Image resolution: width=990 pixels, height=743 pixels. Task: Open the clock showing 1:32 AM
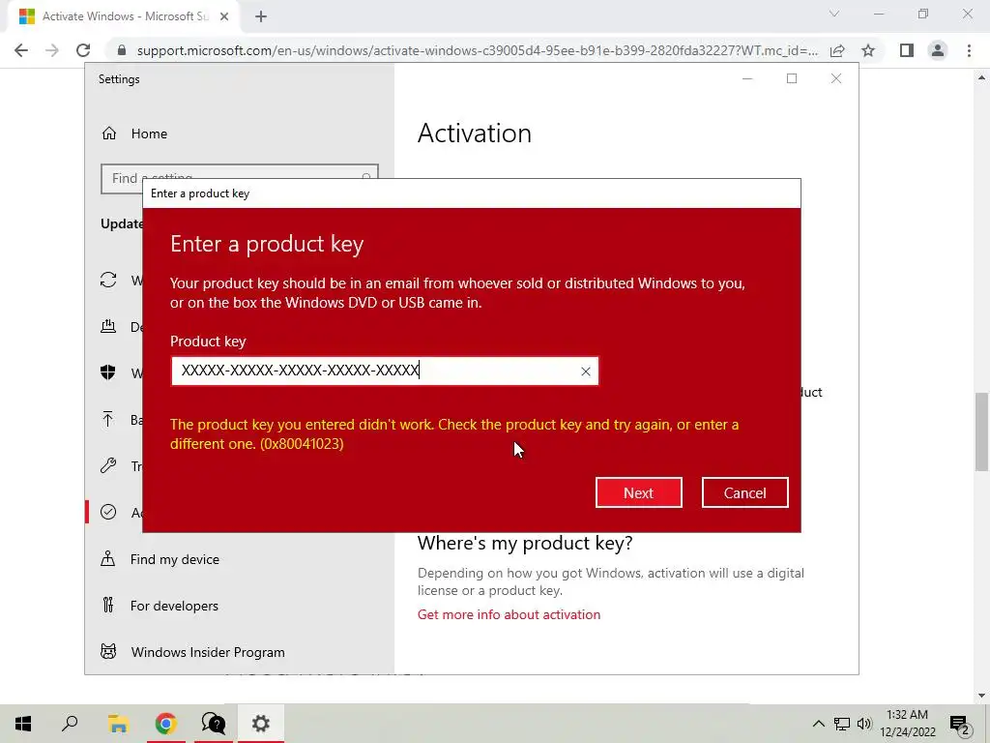pos(907,724)
